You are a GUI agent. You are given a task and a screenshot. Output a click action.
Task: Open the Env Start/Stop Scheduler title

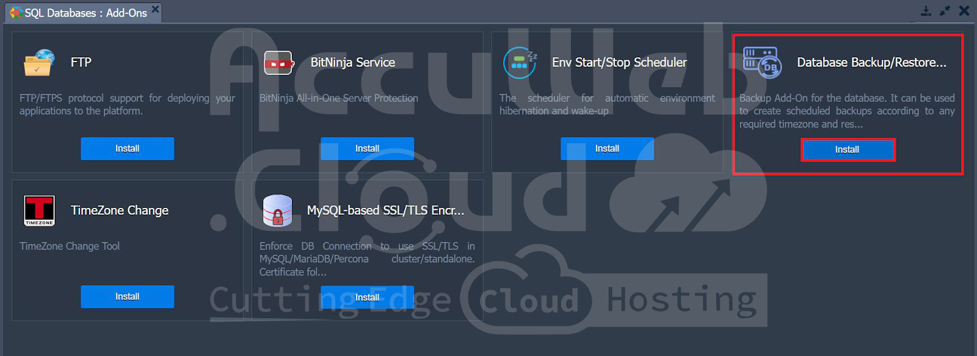click(619, 63)
